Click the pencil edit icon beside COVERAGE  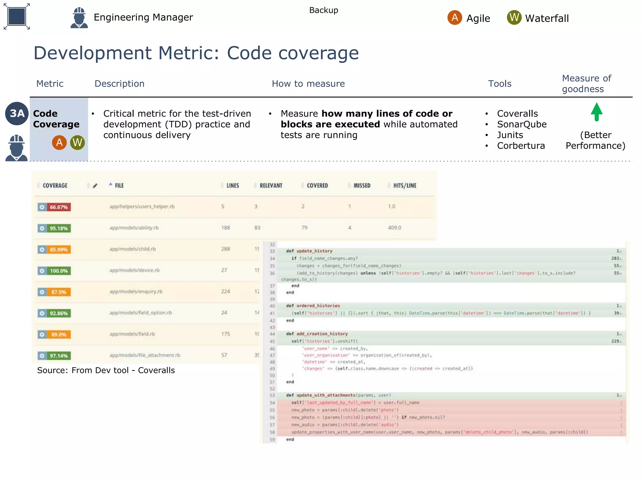(x=95, y=186)
